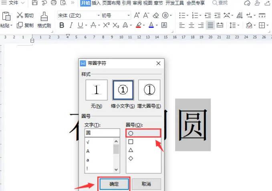Switch to the 页面布局 tab
Screen dimensions: 272x191
(111, 3)
